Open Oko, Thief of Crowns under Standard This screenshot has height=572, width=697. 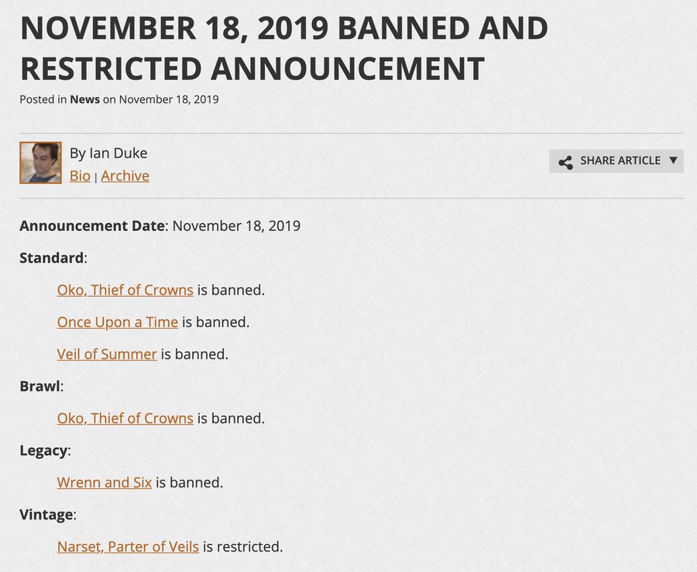click(x=125, y=290)
